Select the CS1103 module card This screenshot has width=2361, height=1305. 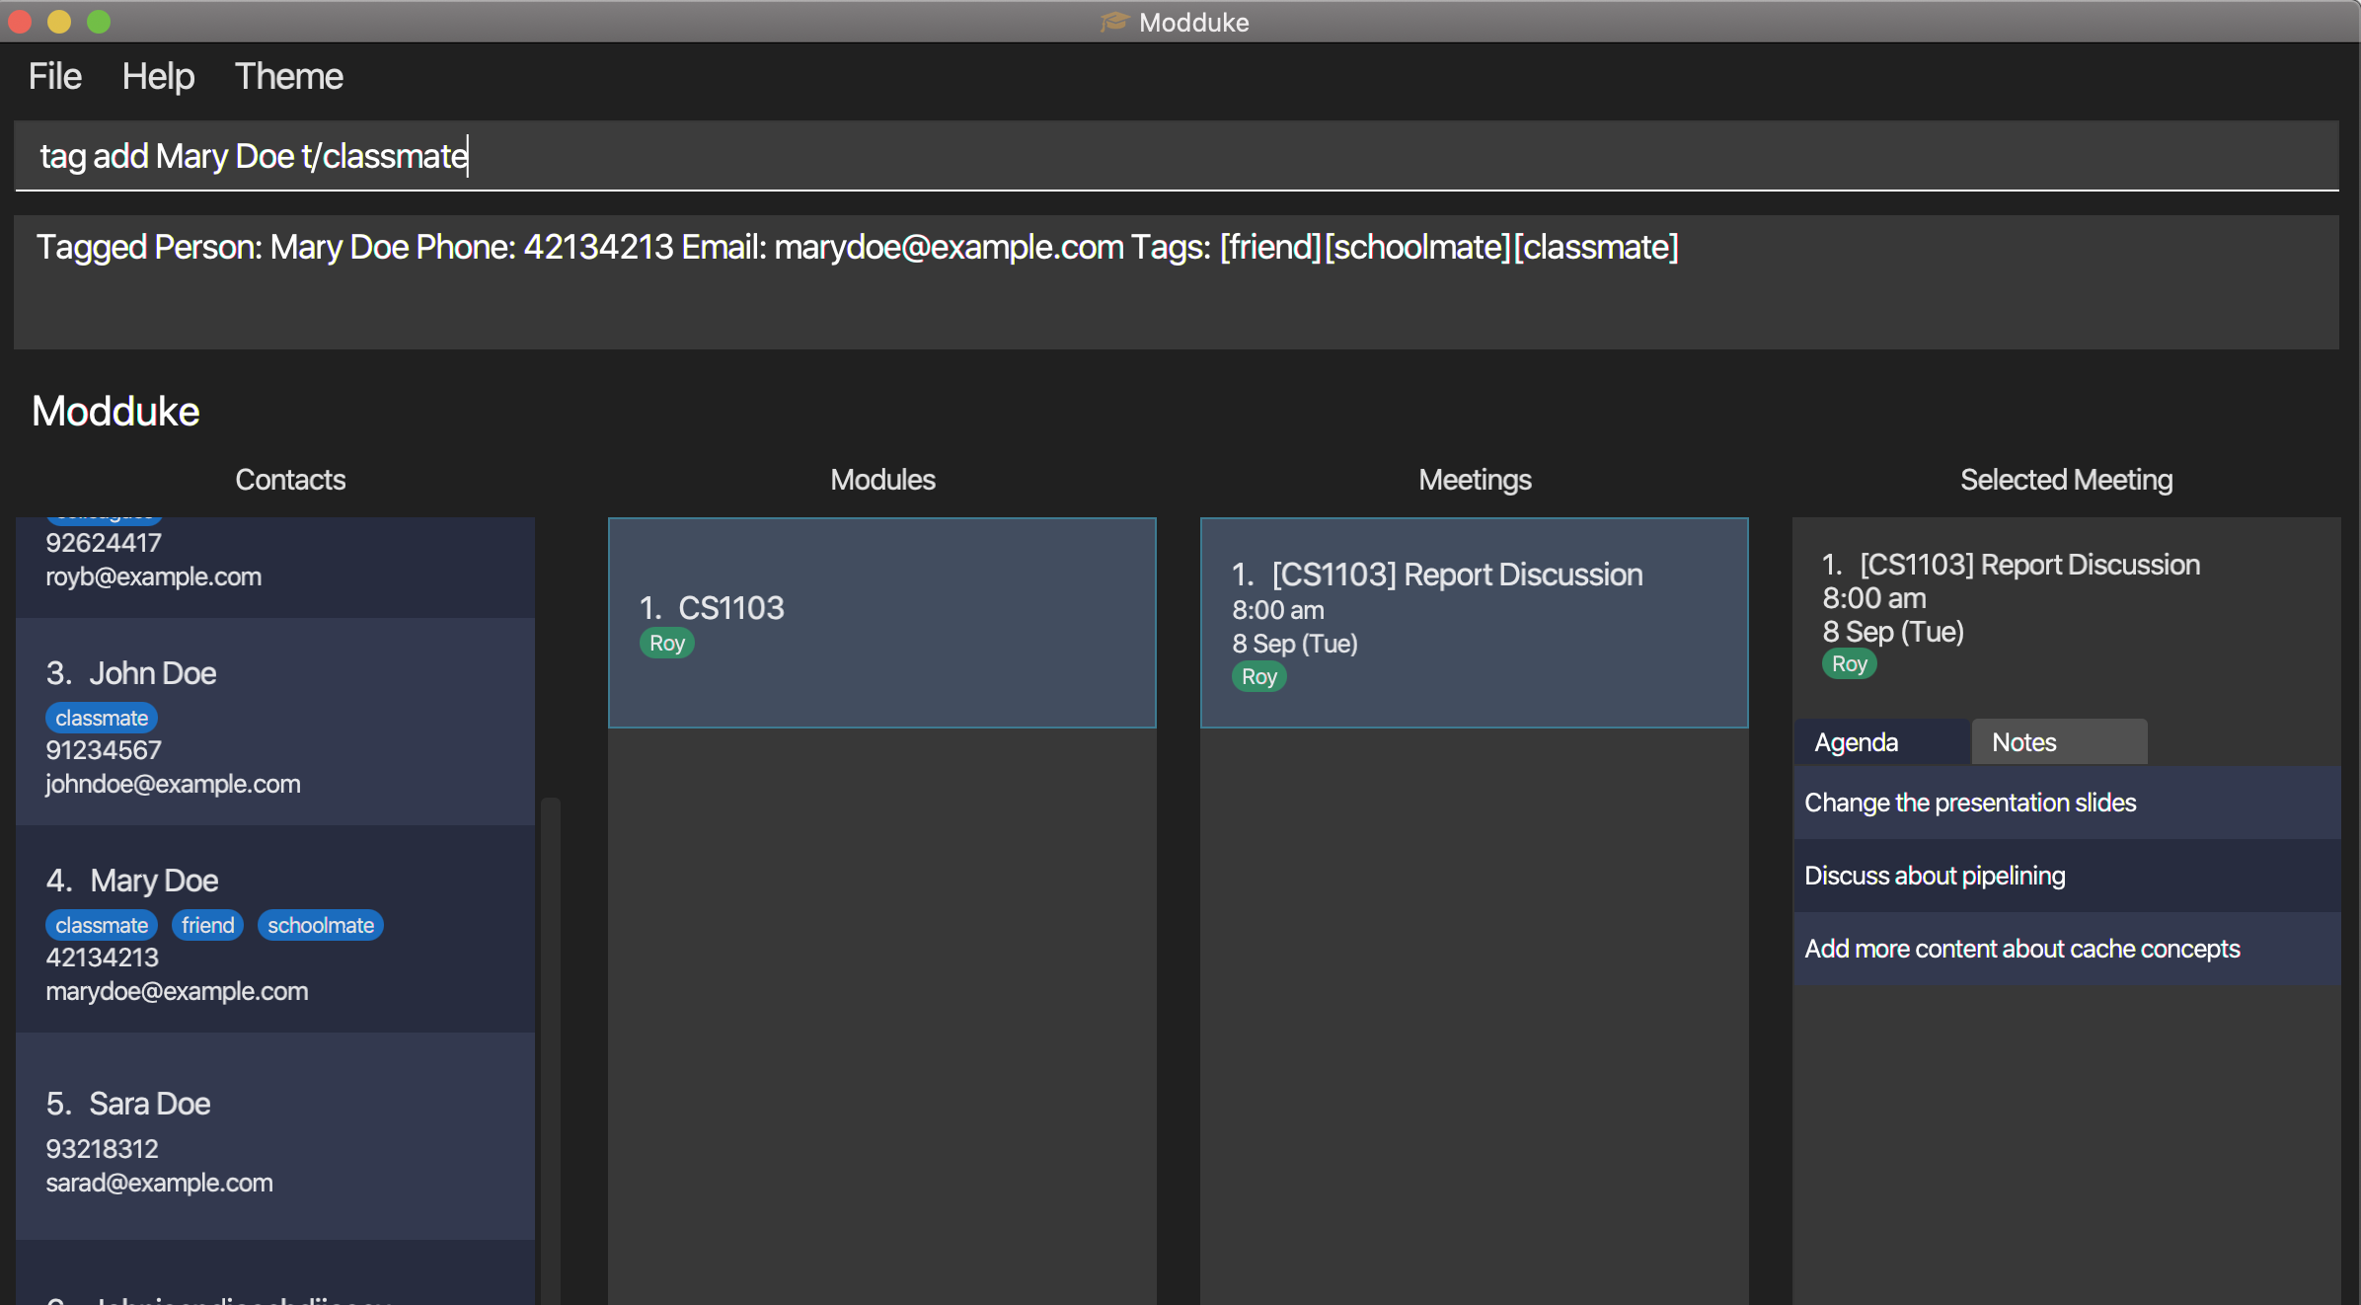coord(881,622)
